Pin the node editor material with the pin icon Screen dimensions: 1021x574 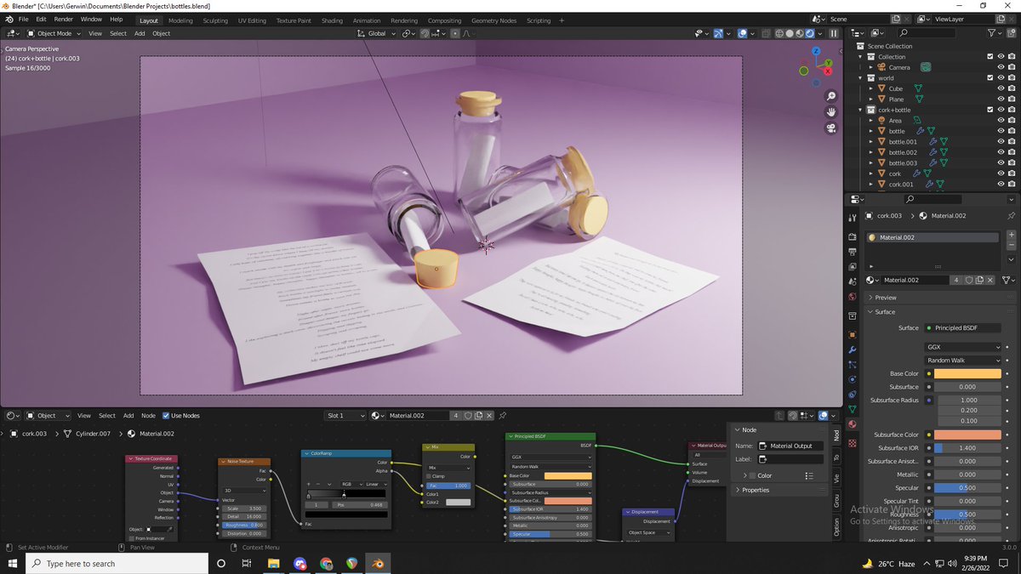point(502,415)
